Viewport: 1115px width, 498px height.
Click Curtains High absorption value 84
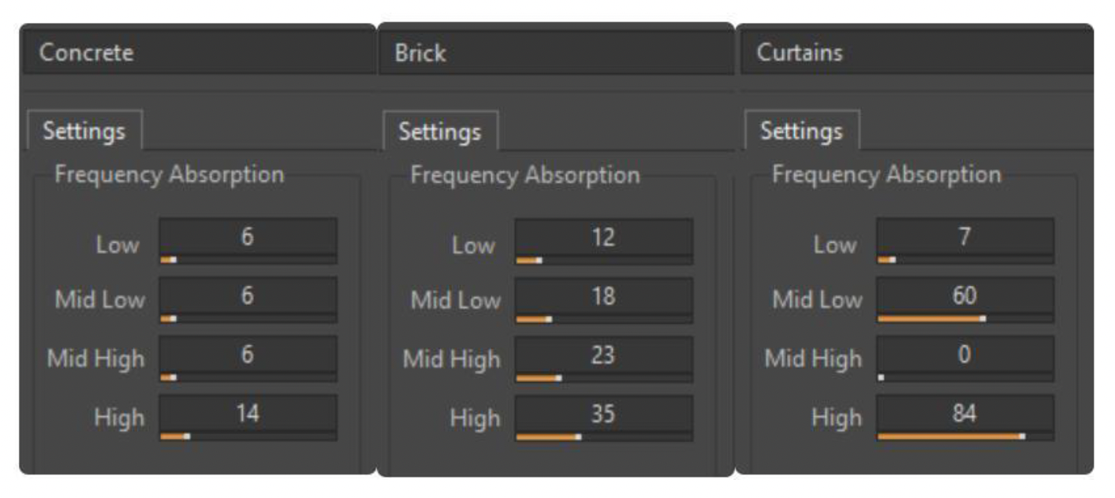pyautogui.click(x=964, y=414)
